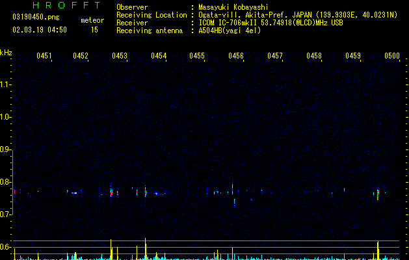
Task: Click the 0456 time axis marker
Action: coord(236,55)
